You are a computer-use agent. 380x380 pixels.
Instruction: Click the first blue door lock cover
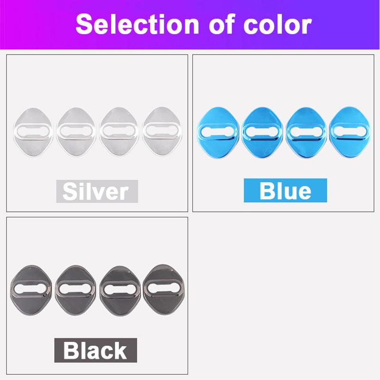[218, 131]
